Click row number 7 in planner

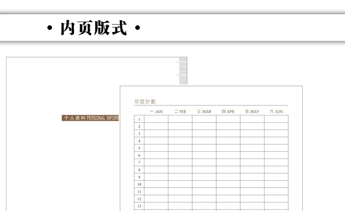click(x=139, y=163)
